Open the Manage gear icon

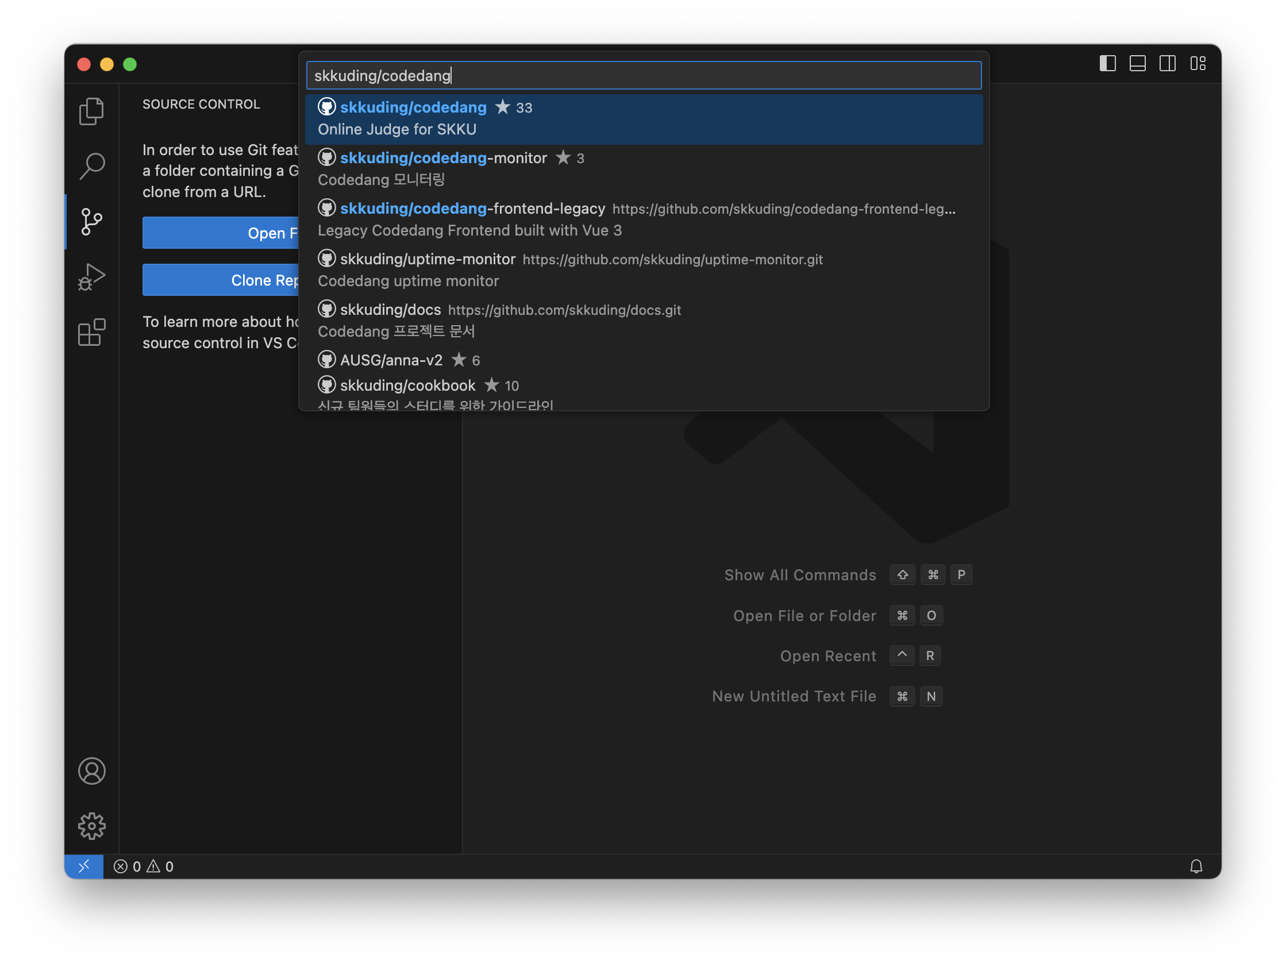tap(91, 826)
